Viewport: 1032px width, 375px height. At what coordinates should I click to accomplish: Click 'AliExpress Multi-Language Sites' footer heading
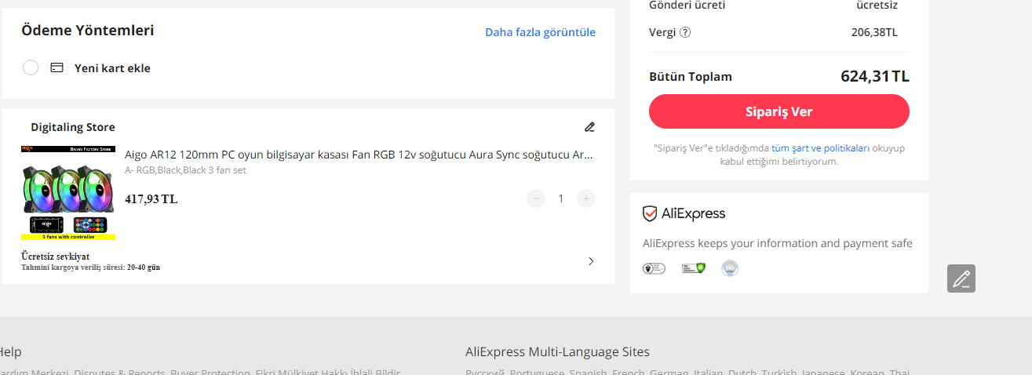point(557,351)
